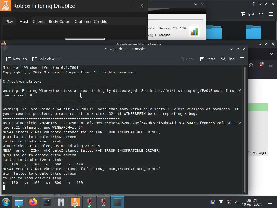The width and height of the screenshot is (277, 208).
Task: Click the green highlighted bar in Firefox page
Action: (x=258, y=107)
